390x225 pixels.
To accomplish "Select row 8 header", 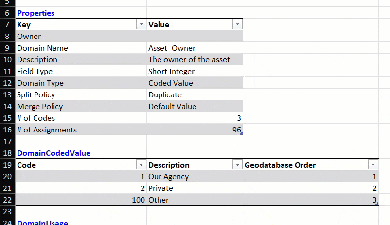I will [7, 36].
